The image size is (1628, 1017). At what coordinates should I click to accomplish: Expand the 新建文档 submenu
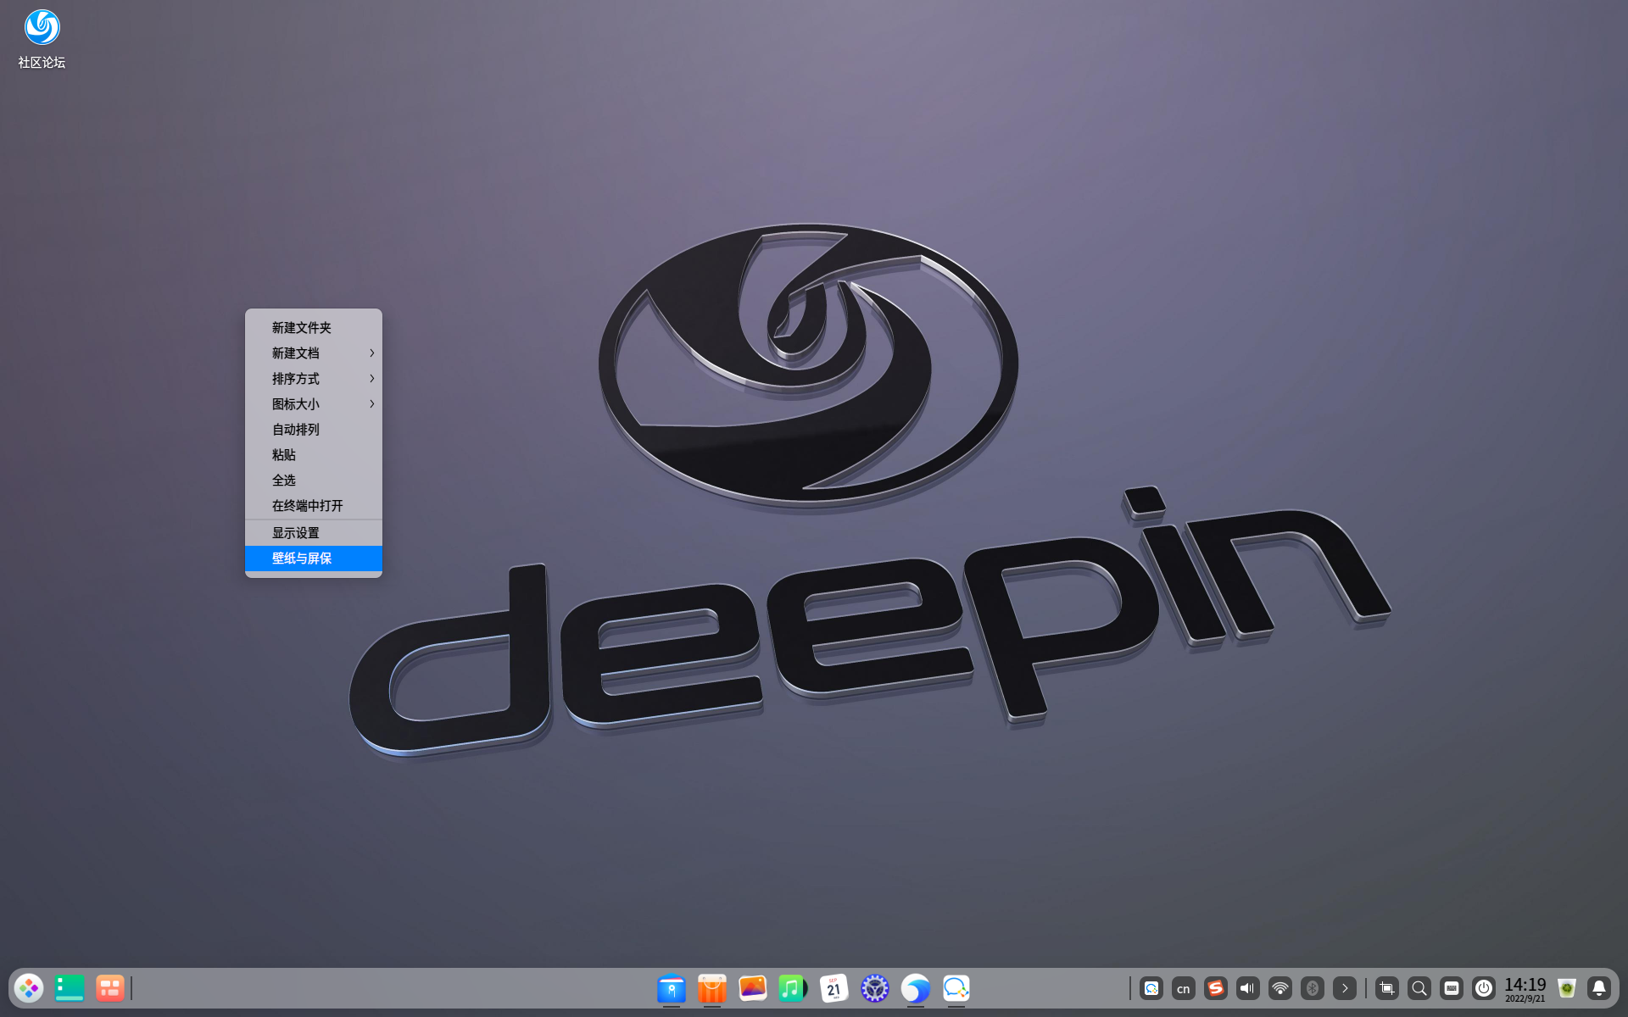click(314, 353)
